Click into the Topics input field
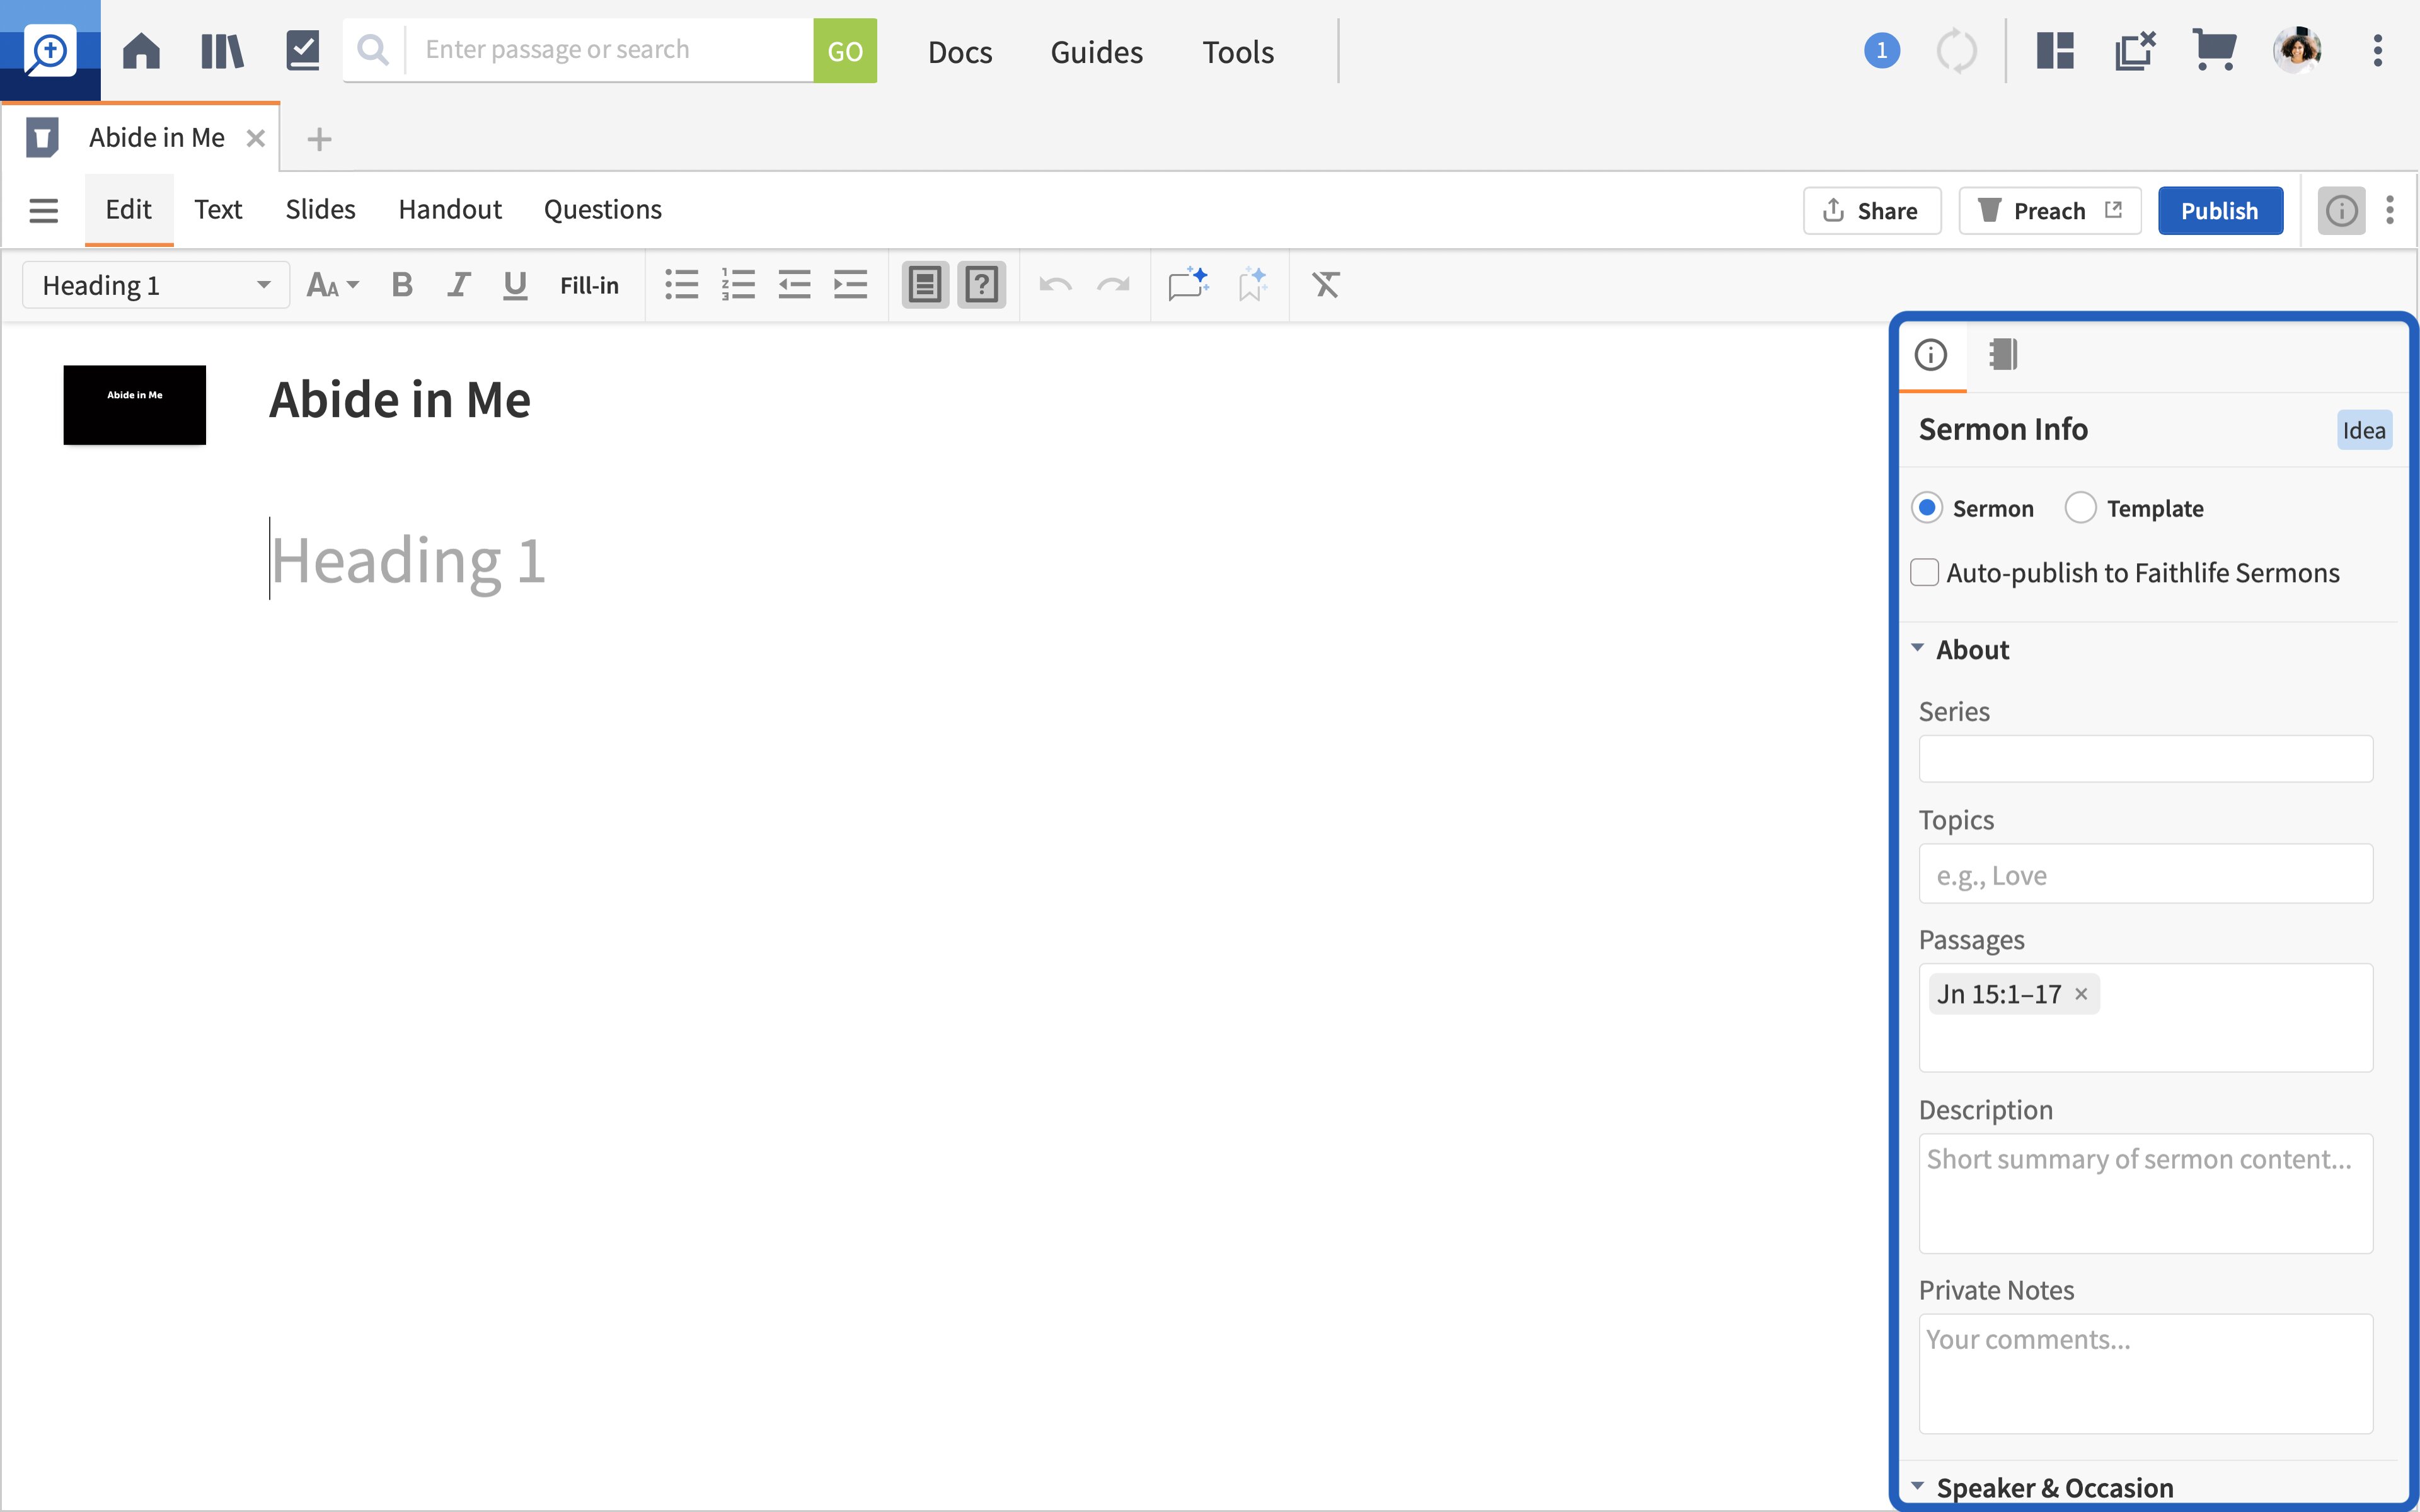Viewport: 2420px width, 1512px height. tap(2145, 874)
